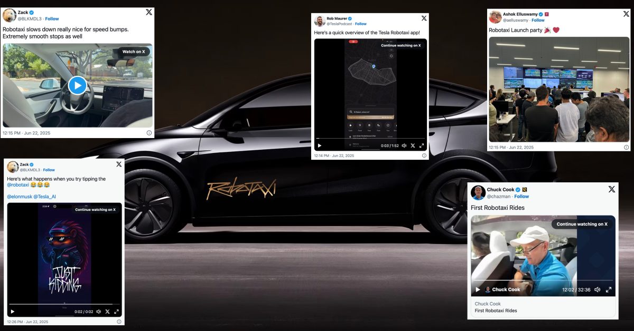
Task: Select Watch on X on Zack's video
Action: tap(134, 52)
